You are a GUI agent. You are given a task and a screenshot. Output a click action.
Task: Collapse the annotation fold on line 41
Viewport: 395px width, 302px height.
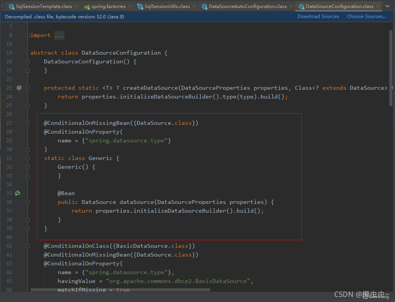(x=28, y=246)
